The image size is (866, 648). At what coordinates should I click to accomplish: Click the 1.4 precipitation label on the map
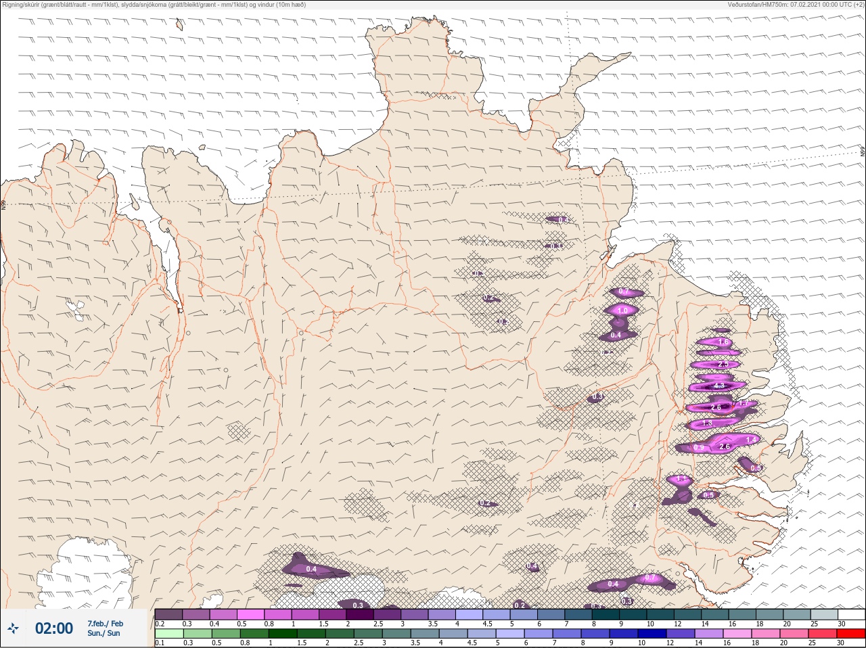750,440
